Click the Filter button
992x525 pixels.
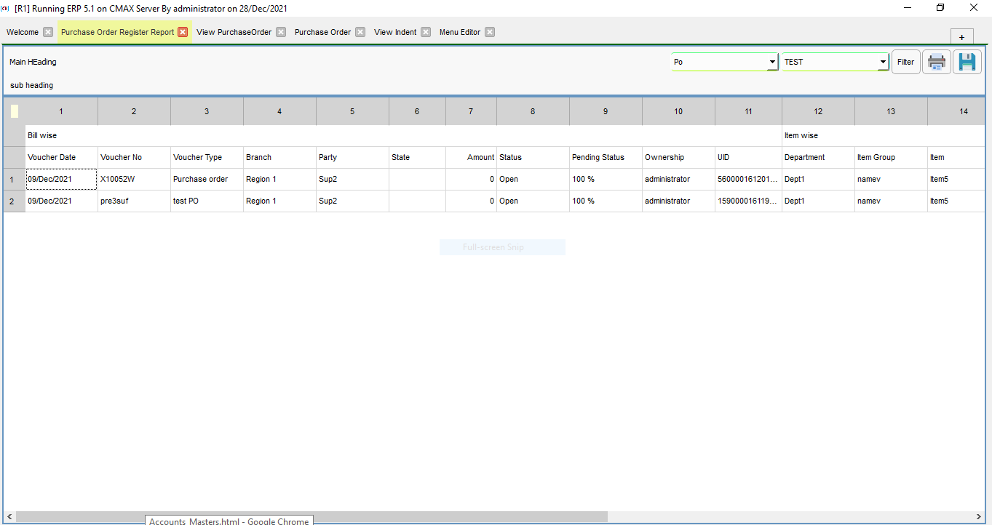[905, 62]
